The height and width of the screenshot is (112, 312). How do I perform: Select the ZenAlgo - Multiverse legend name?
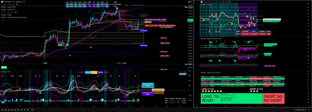pyautogui.click(x=8, y=12)
